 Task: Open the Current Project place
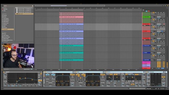point(7,37)
